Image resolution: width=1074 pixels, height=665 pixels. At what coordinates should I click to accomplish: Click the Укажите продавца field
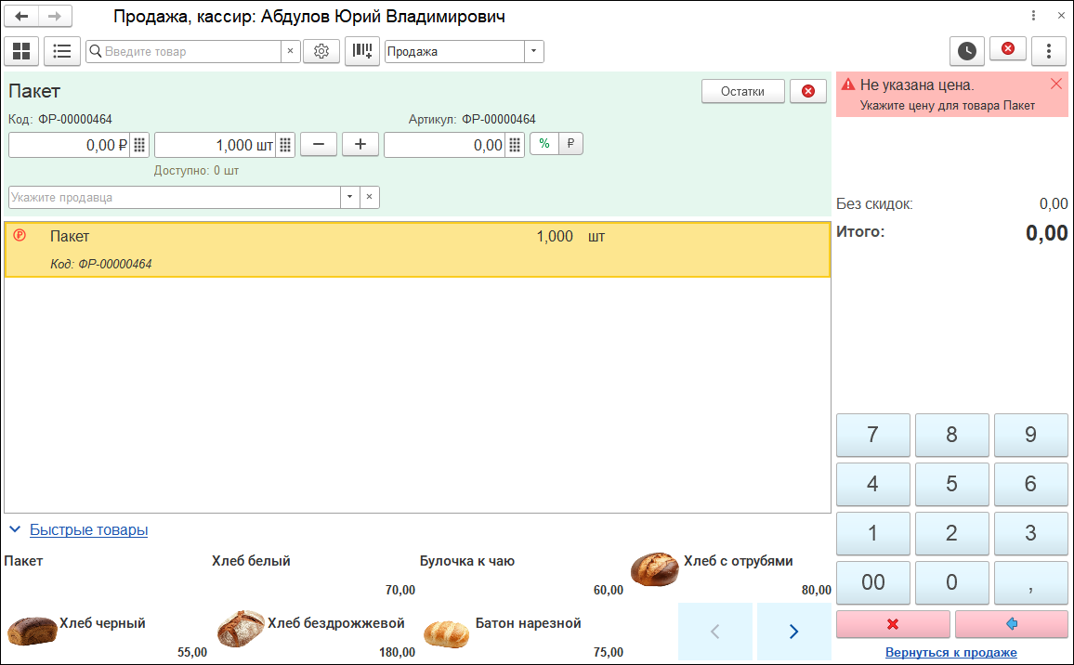coord(175,197)
